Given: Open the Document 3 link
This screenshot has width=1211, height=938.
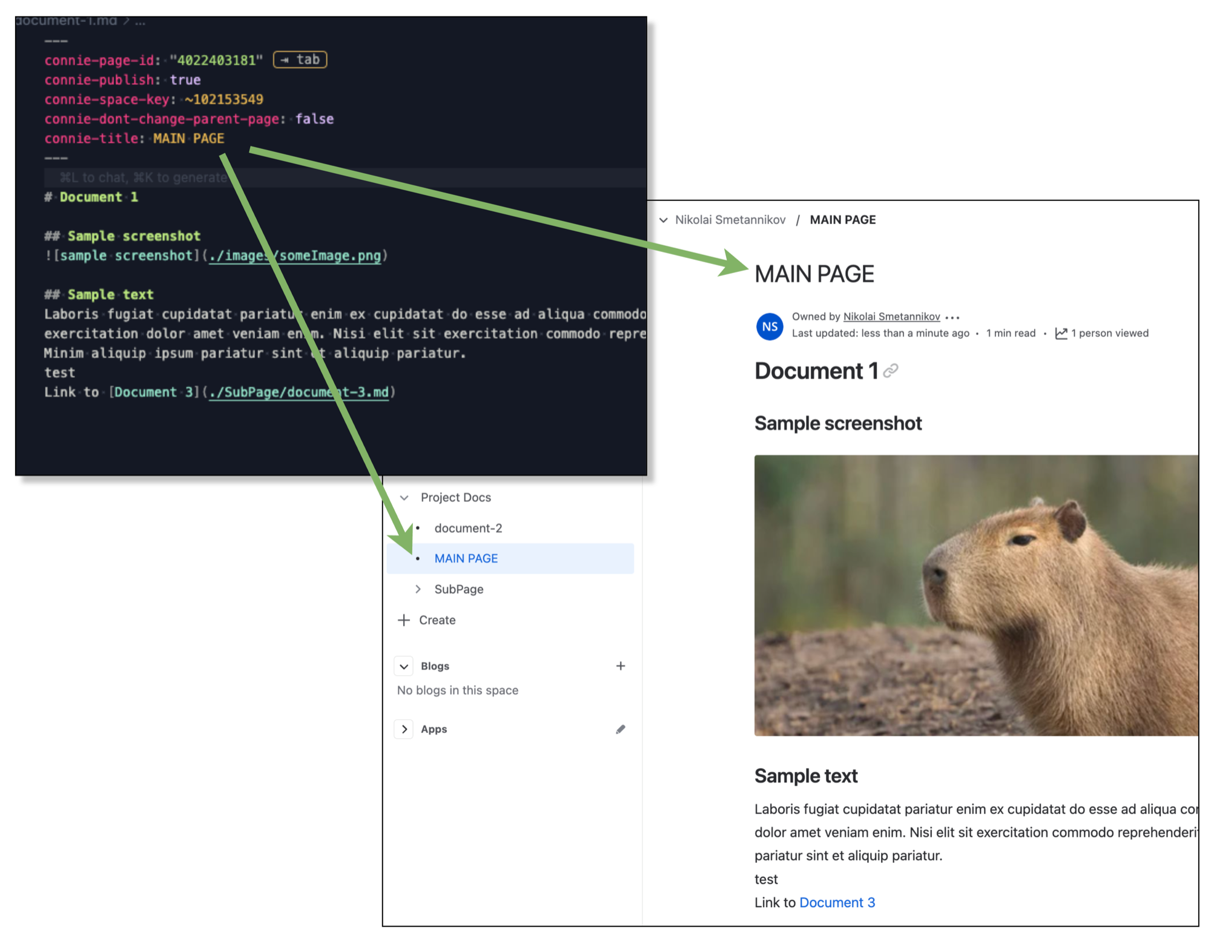Looking at the screenshot, I should point(837,902).
